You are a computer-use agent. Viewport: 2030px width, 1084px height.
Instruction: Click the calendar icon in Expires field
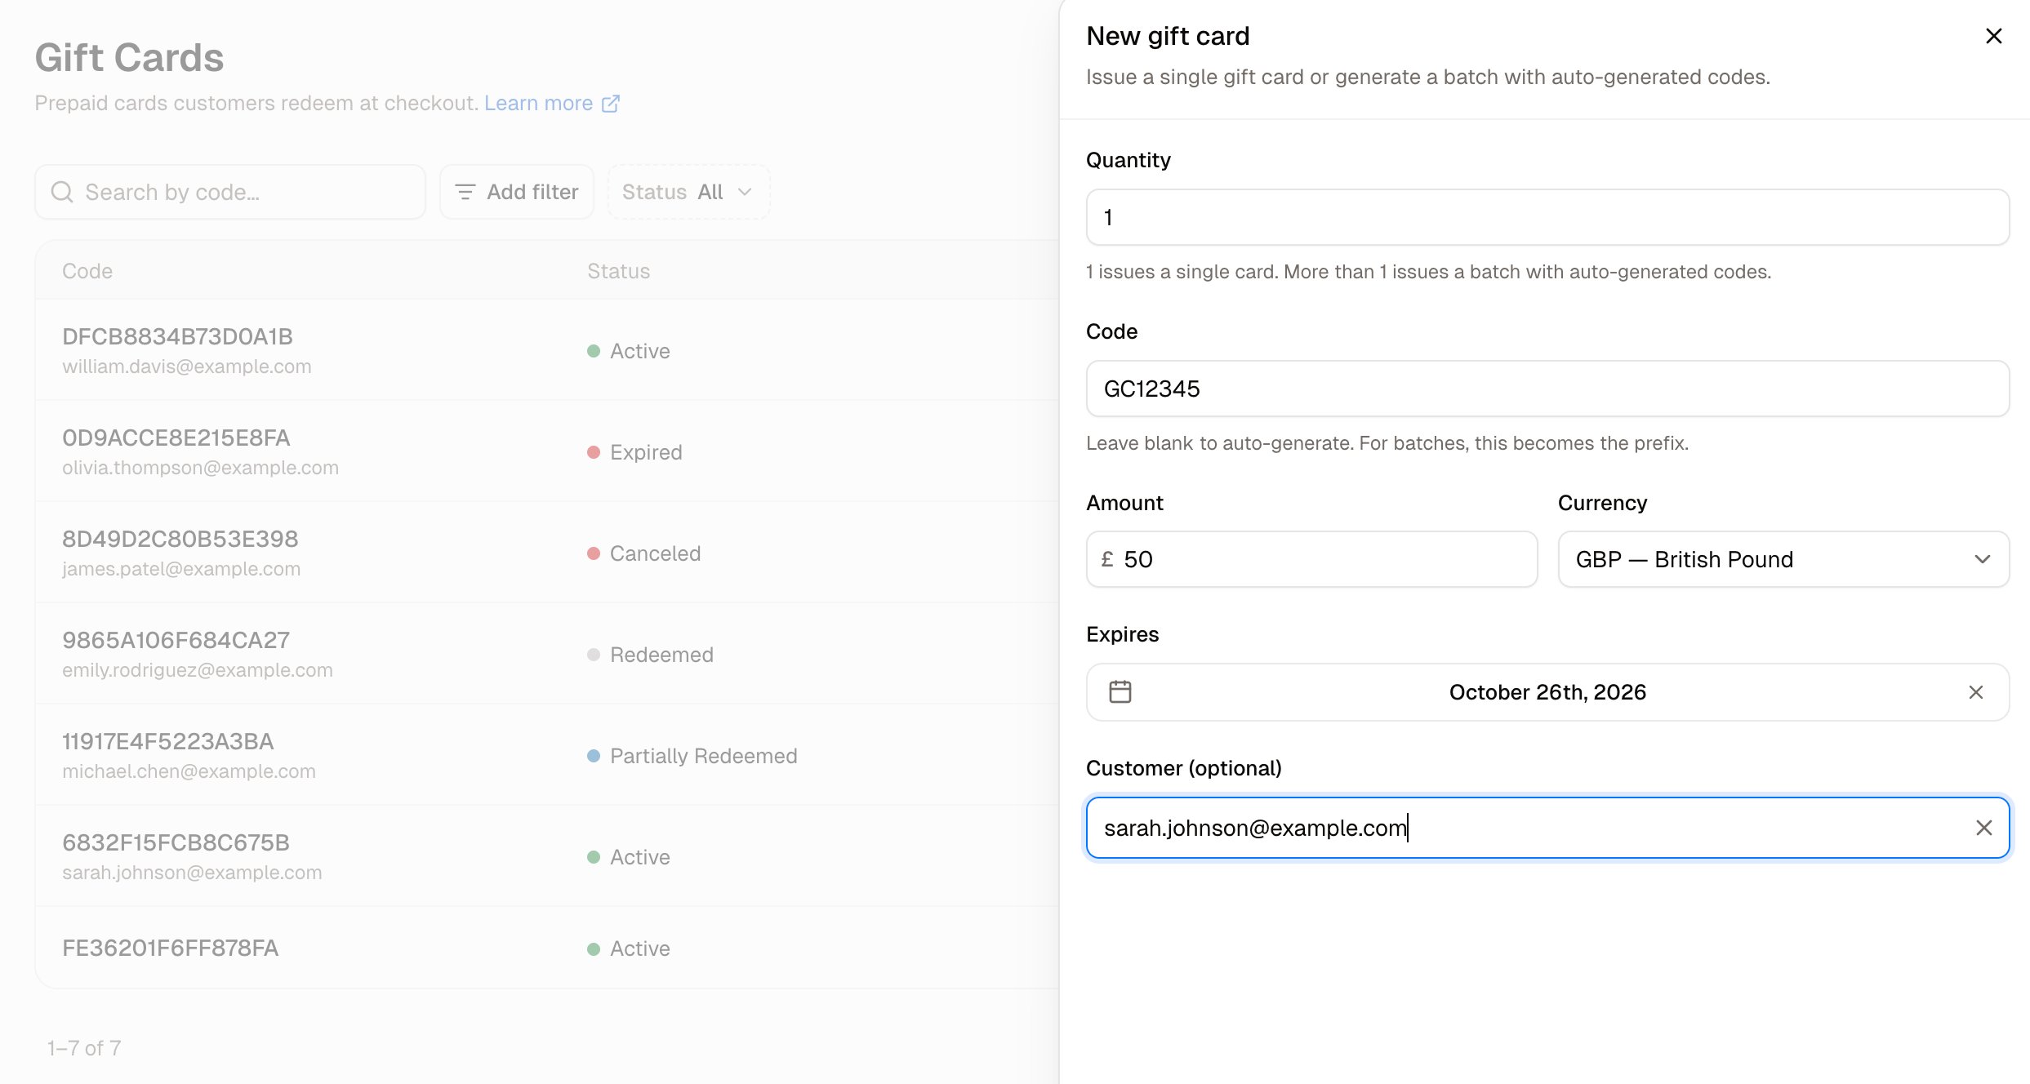click(x=1120, y=692)
